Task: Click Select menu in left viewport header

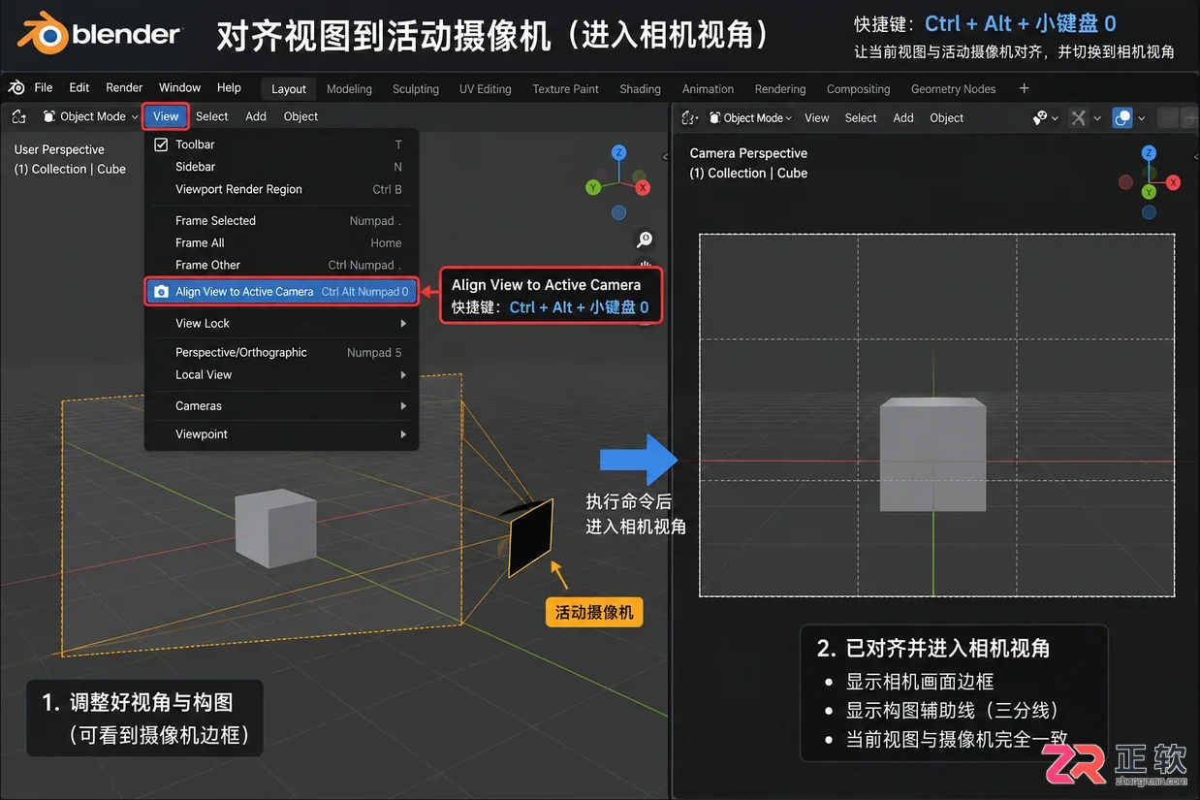Action: click(212, 116)
